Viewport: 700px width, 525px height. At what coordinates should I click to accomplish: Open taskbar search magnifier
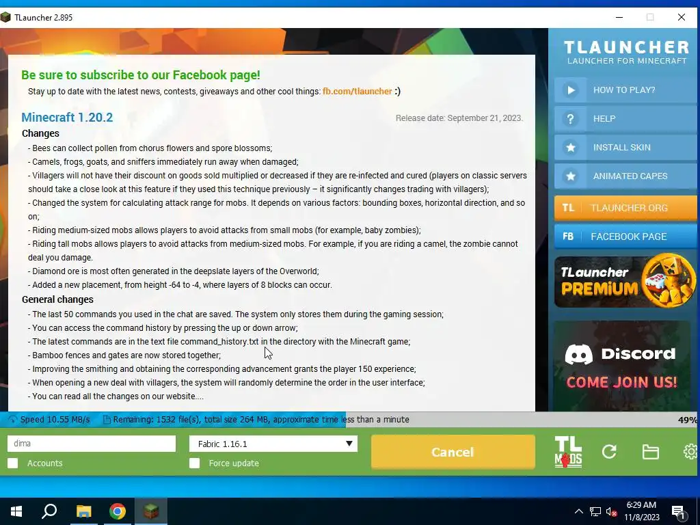tap(49, 511)
